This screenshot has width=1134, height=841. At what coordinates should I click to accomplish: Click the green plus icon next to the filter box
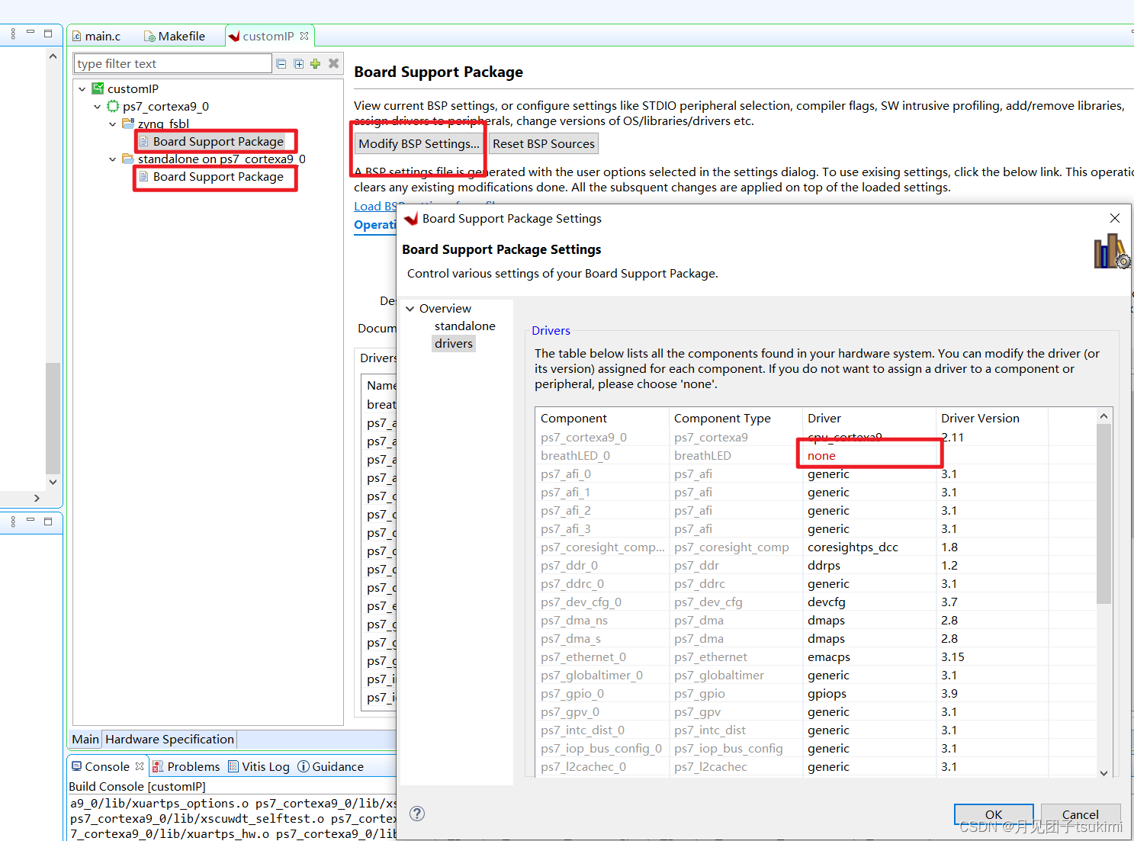pyautogui.click(x=315, y=63)
